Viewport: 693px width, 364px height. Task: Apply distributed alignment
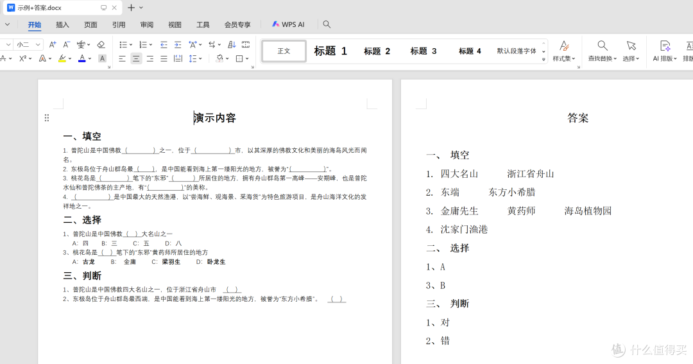(178, 58)
